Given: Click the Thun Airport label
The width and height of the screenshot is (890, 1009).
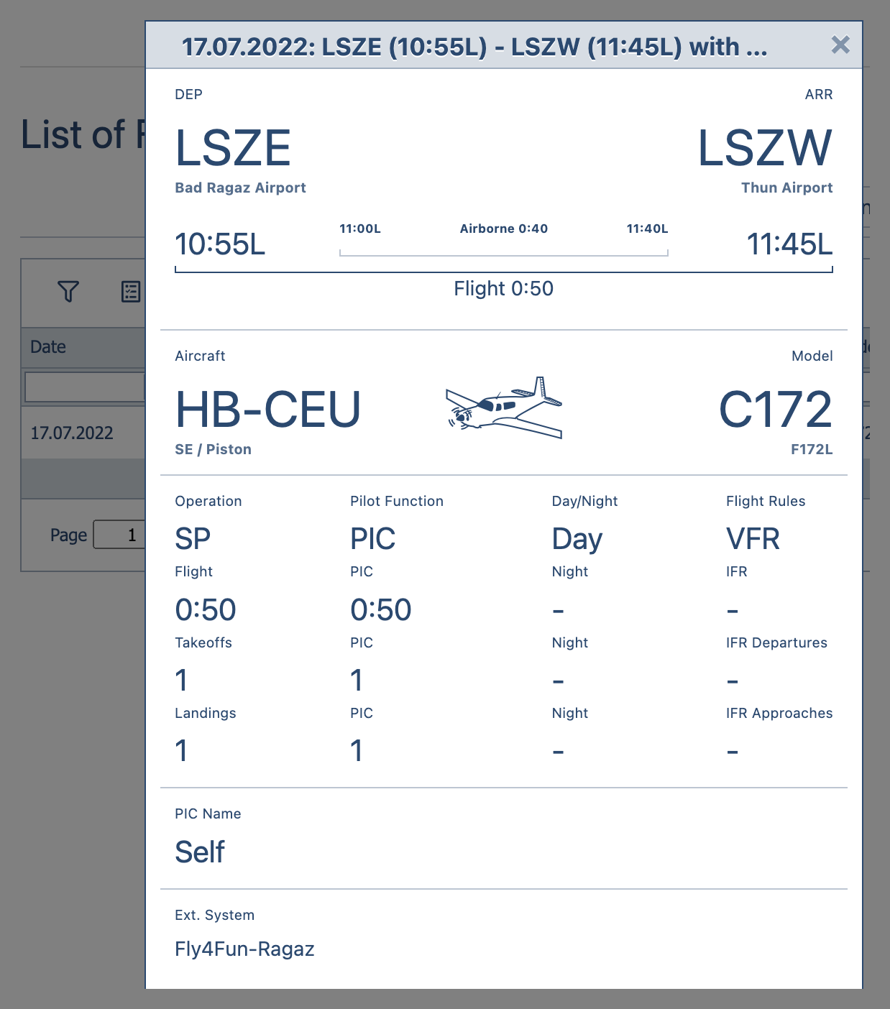Looking at the screenshot, I should click(x=786, y=188).
